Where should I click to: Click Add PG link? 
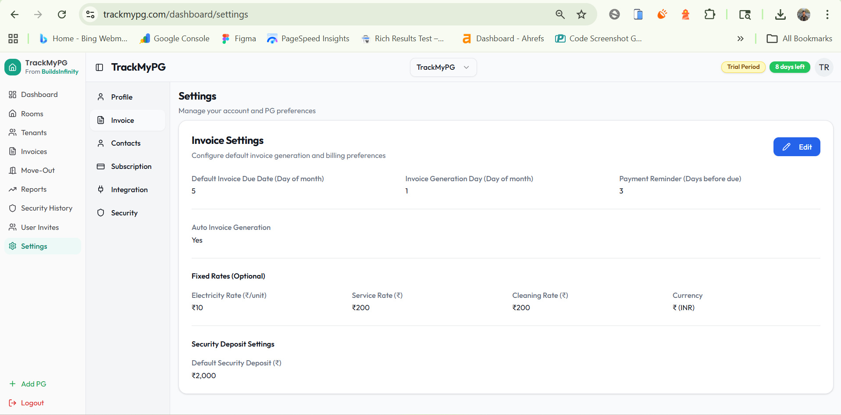click(33, 384)
